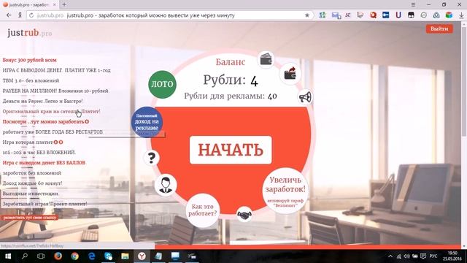
Task: Open Windows Start menu
Action: [8, 256]
